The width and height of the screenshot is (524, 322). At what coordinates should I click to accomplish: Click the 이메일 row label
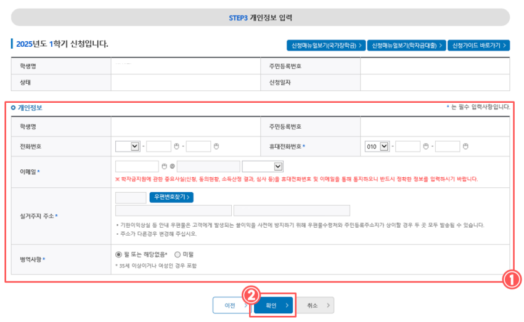(x=30, y=172)
